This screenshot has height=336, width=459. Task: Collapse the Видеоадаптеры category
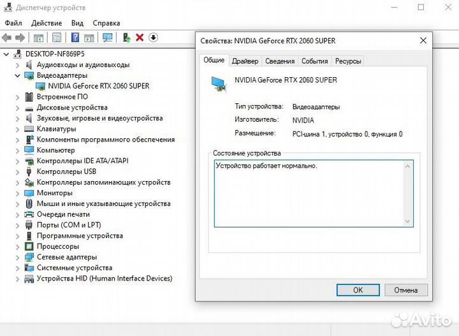pyautogui.click(x=18, y=75)
